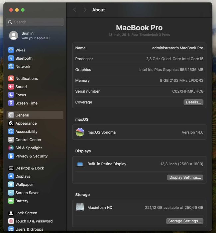Open the Wallpaper icon
Viewport: 216px width, 233px height.
click(11, 184)
